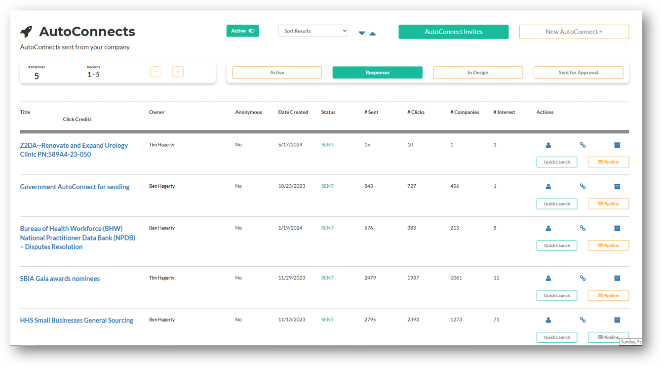Select the Sent for Approval tab

pos(578,73)
